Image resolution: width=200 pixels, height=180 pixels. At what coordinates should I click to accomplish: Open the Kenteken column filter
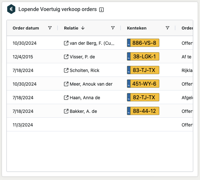click(167, 28)
